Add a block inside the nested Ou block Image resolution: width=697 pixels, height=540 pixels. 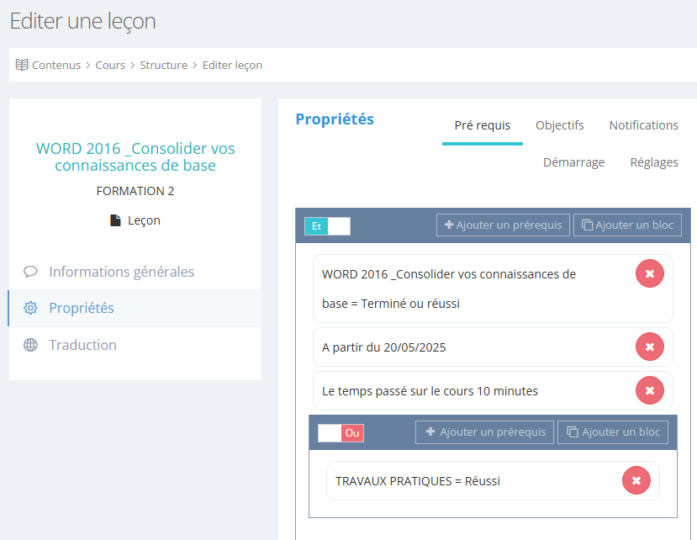(x=613, y=432)
